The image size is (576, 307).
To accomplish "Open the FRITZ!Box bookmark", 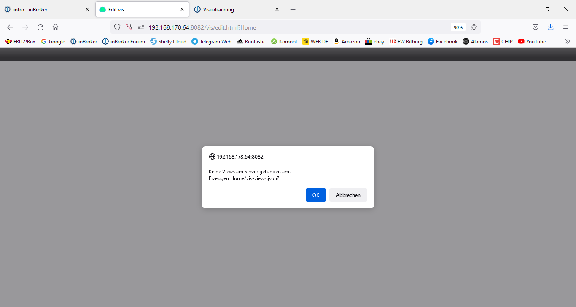I will tap(20, 41).
